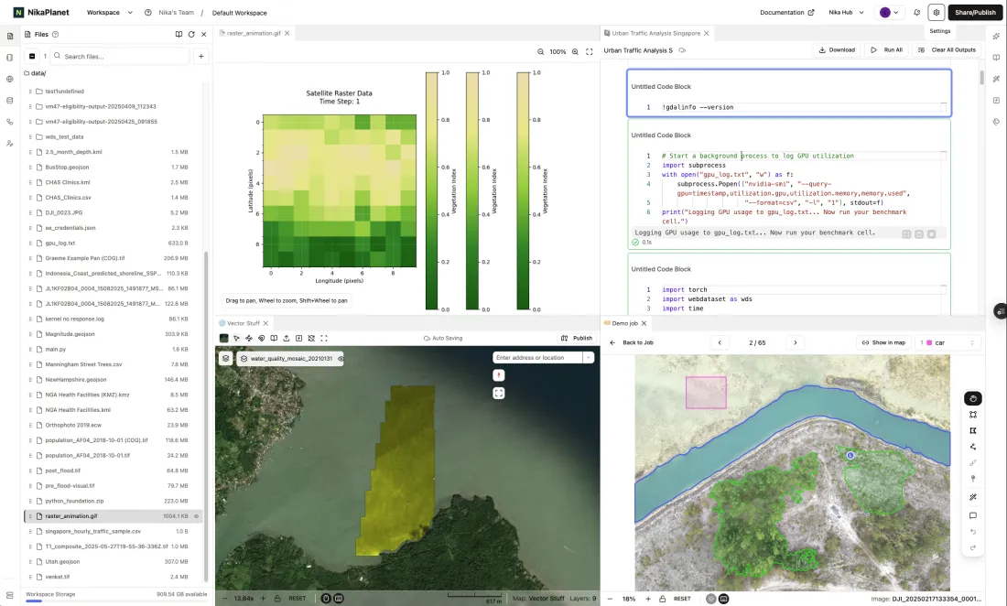The width and height of the screenshot is (1007, 606).
Task: Toggle visibility icon on raster_animation.gif row
Action: 197,516
